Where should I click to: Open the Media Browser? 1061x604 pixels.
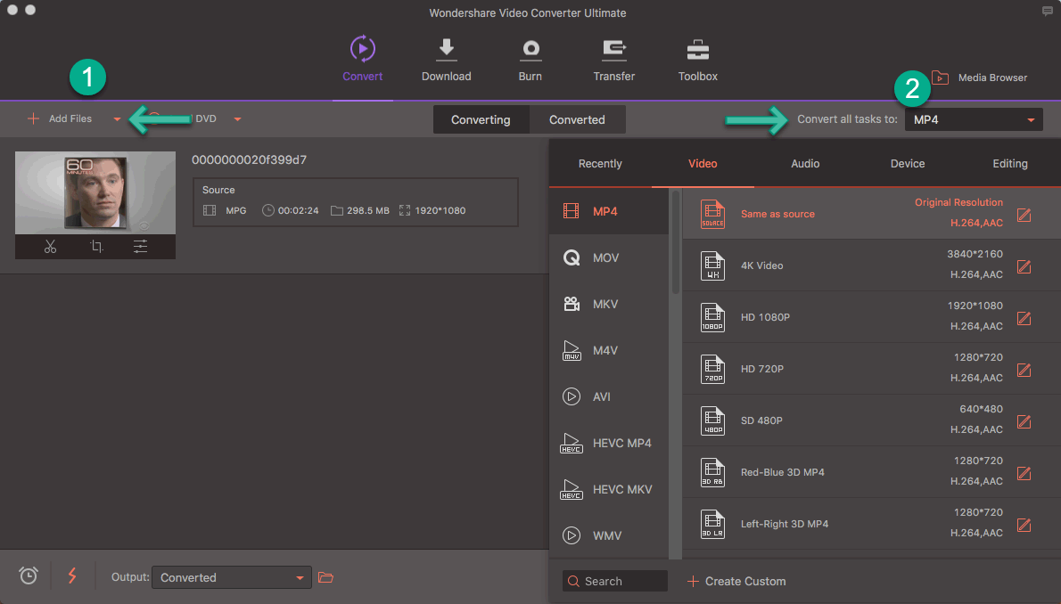point(979,78)
